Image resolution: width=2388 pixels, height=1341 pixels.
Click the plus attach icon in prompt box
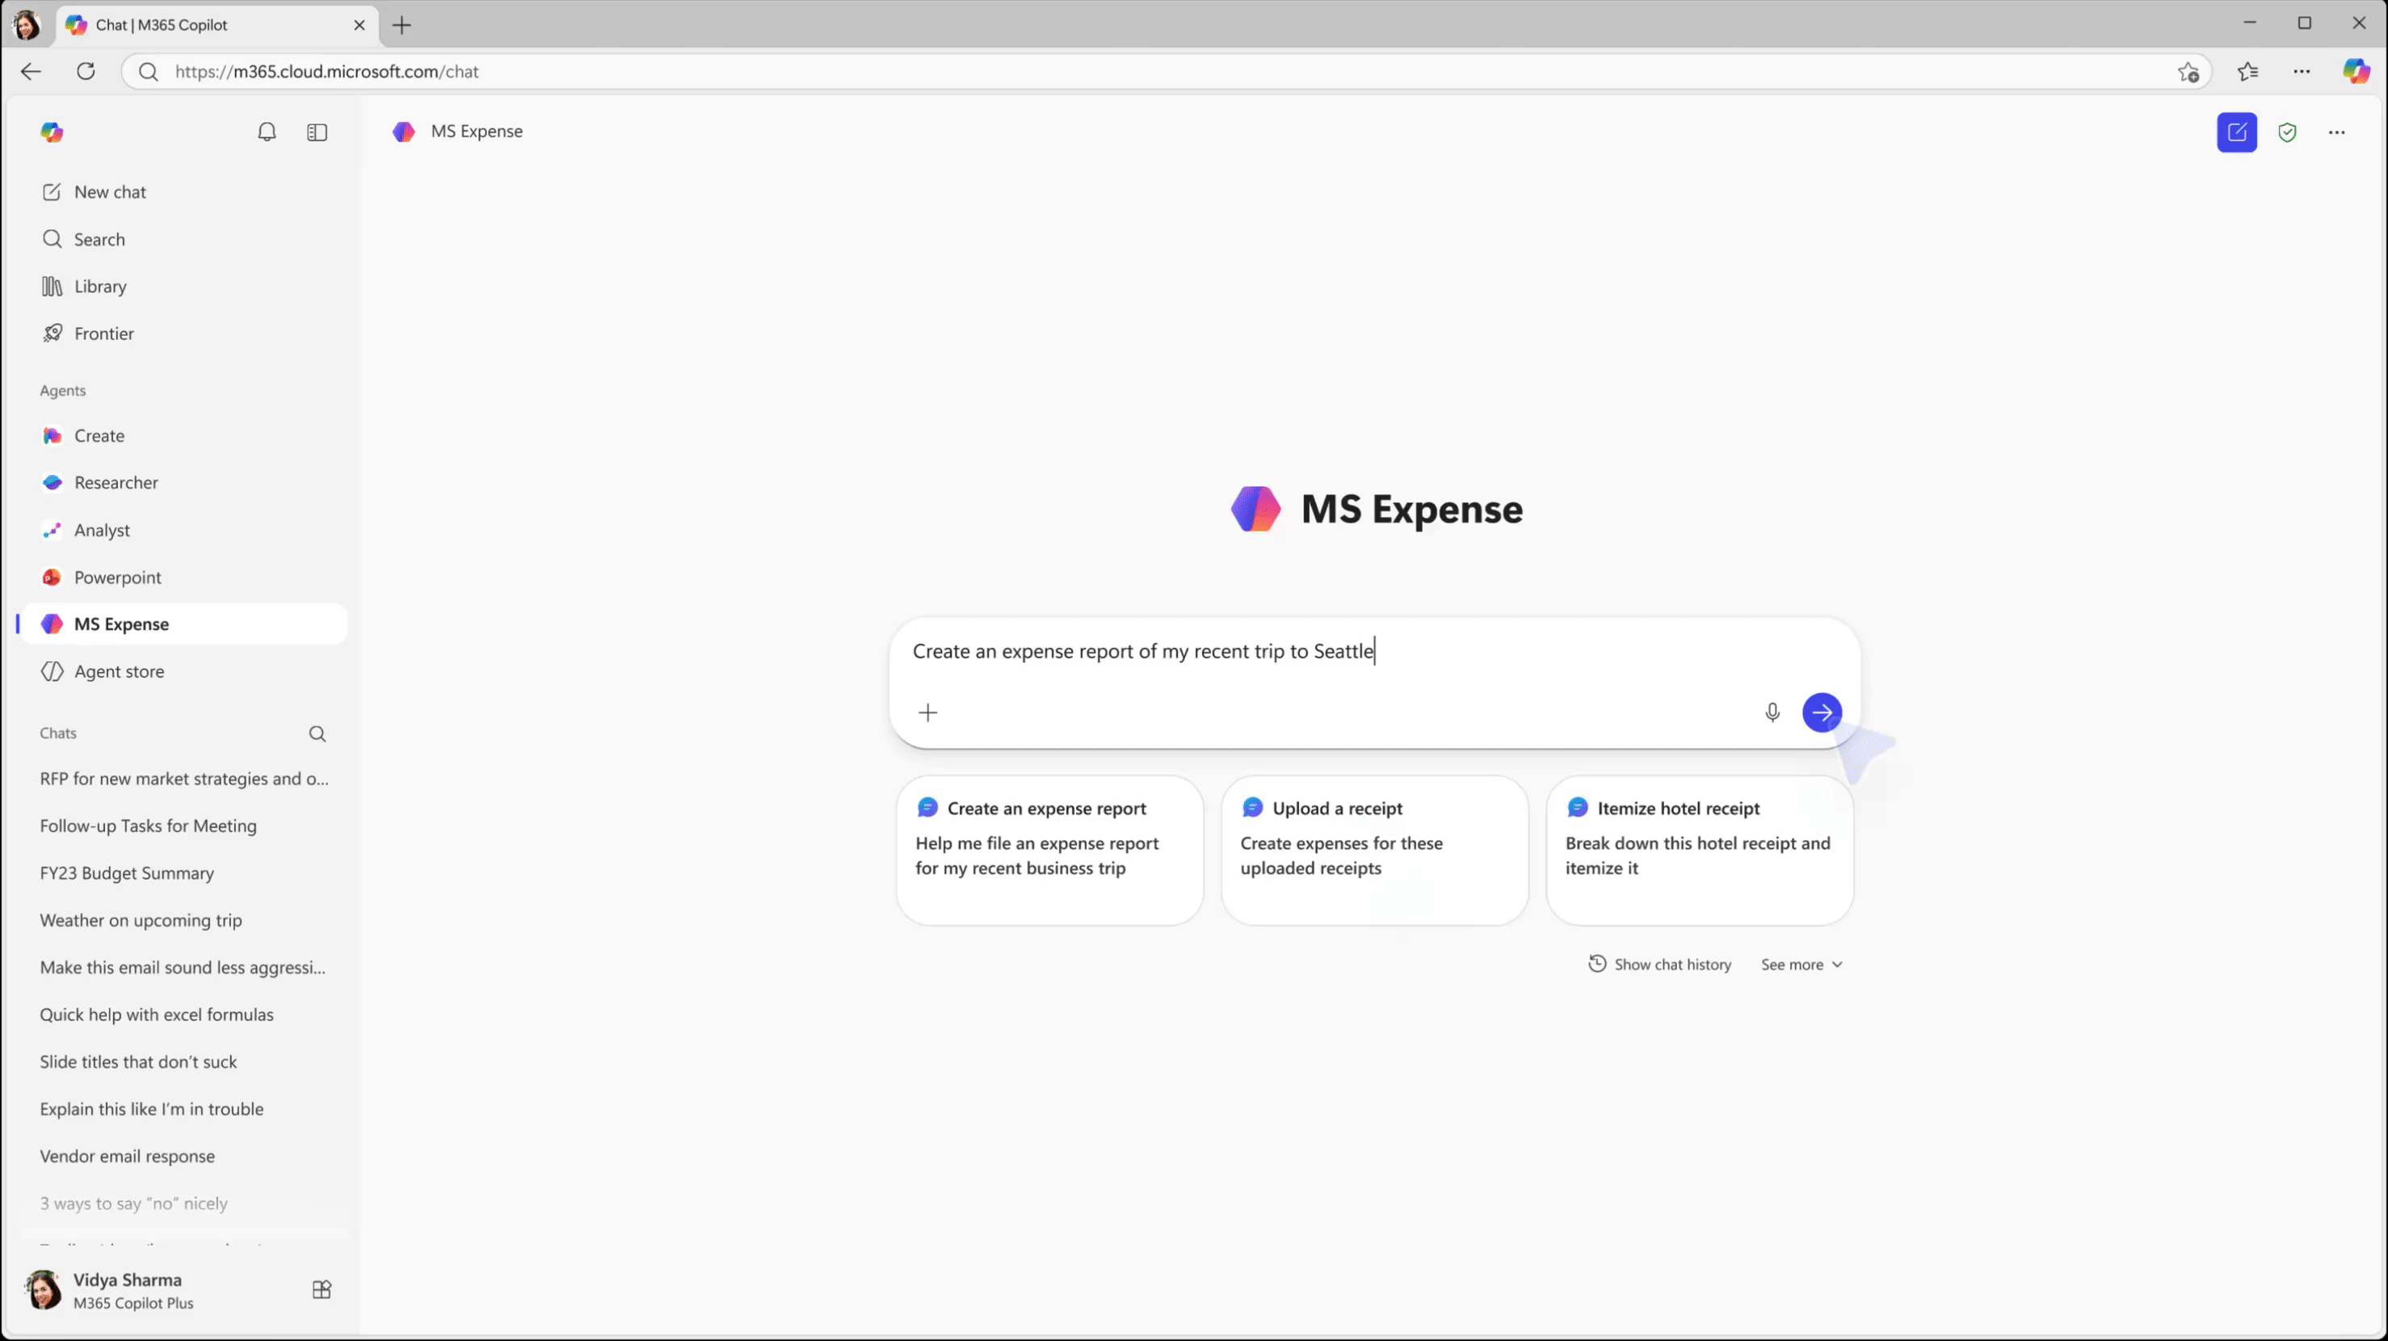[928, 713]
